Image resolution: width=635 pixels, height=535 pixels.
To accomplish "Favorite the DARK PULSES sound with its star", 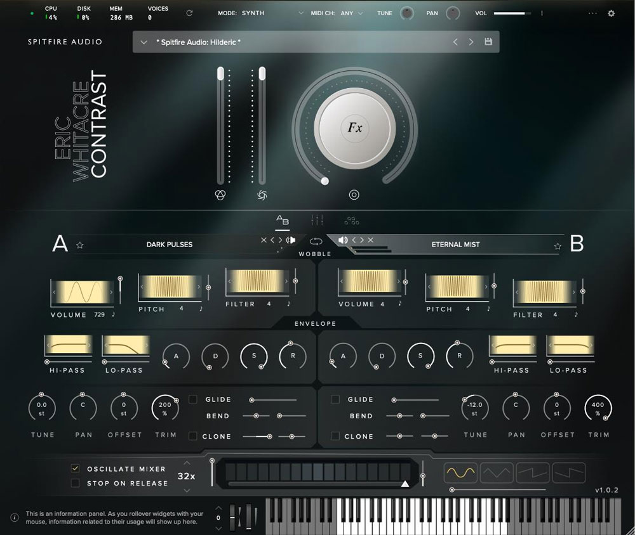I will point(80,245).
